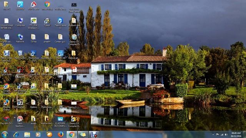Launch Internet Explorer from the taskbar
246x138 pixels.
click(x=16, y=135)
